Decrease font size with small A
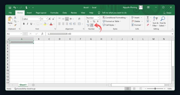This screenshot has width=180, height=95. point(53,19)
